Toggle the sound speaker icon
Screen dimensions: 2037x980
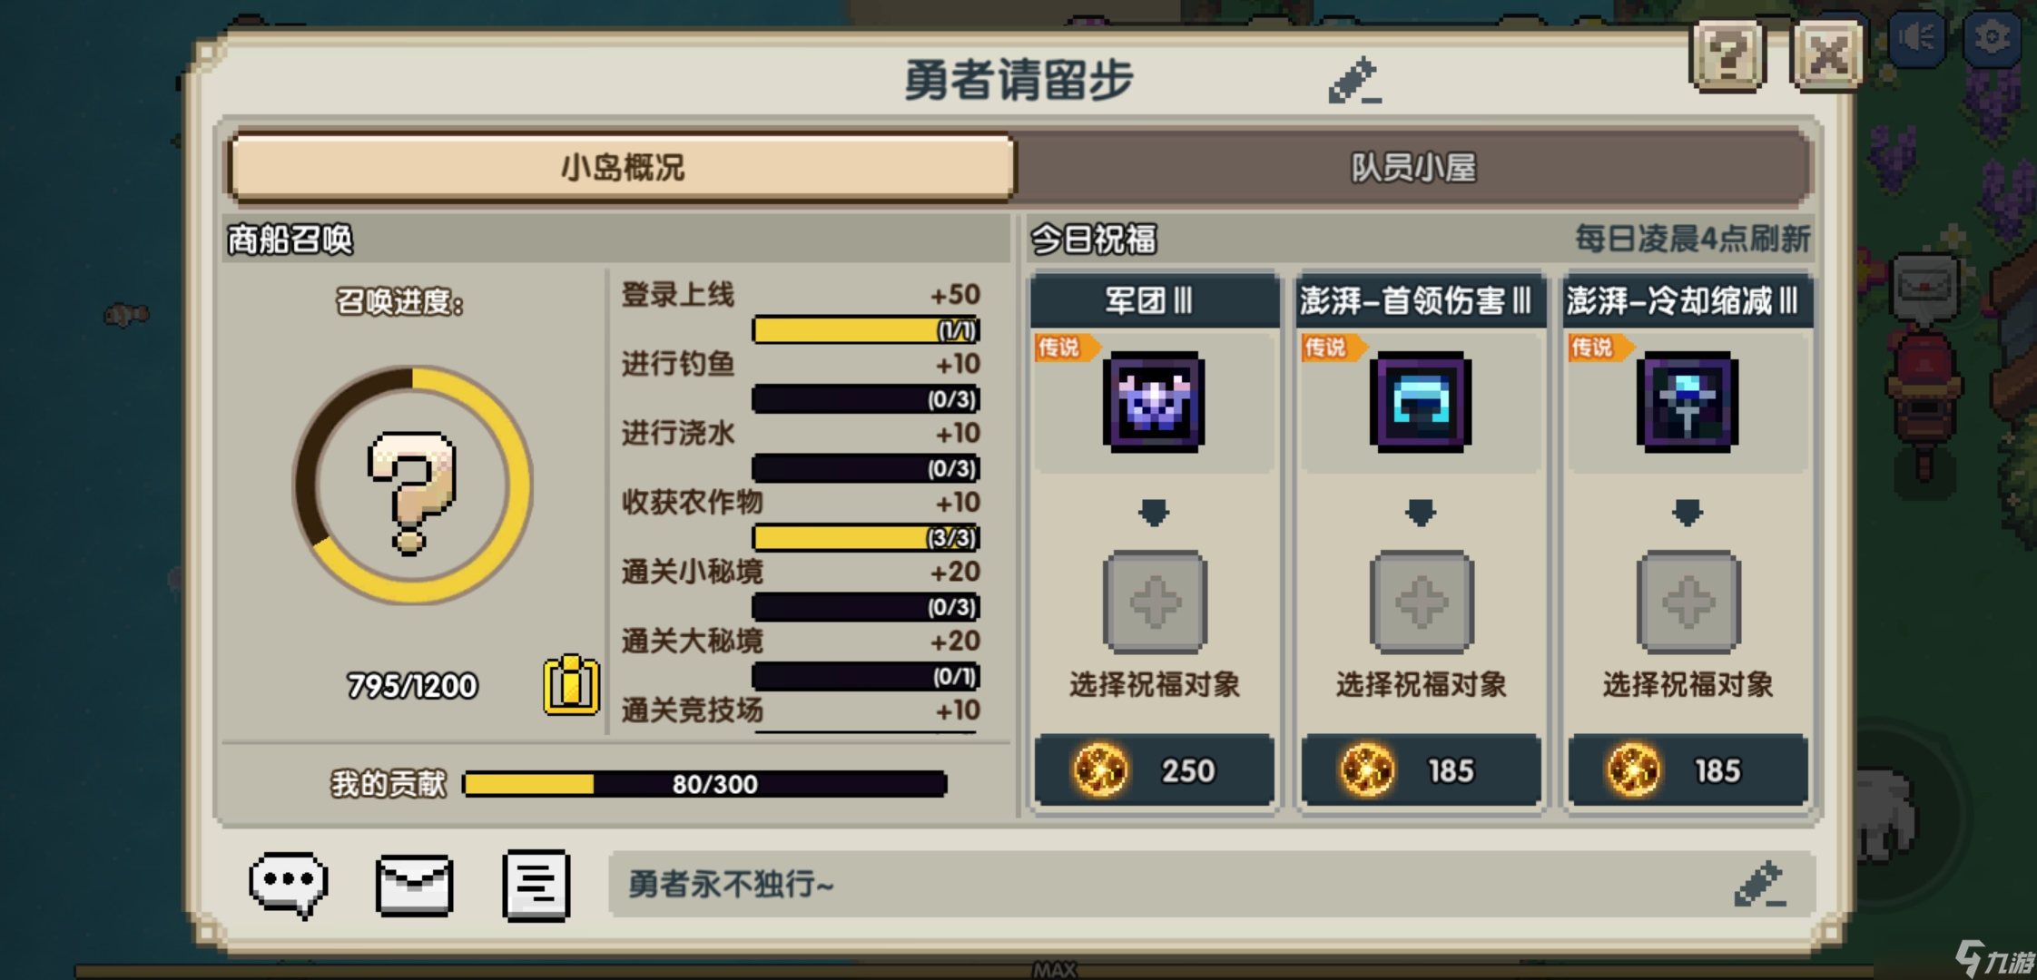click(x=1915, y=38)
